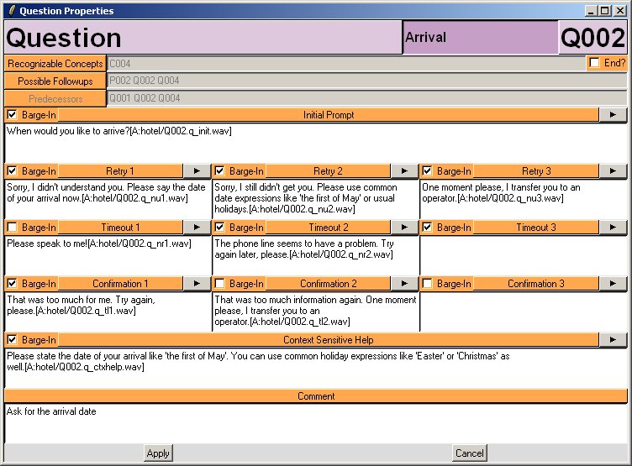Click the Recognizable Concepts field C004
The width and height of the screenshot is (632, 466).
click(x=345, y=64)
